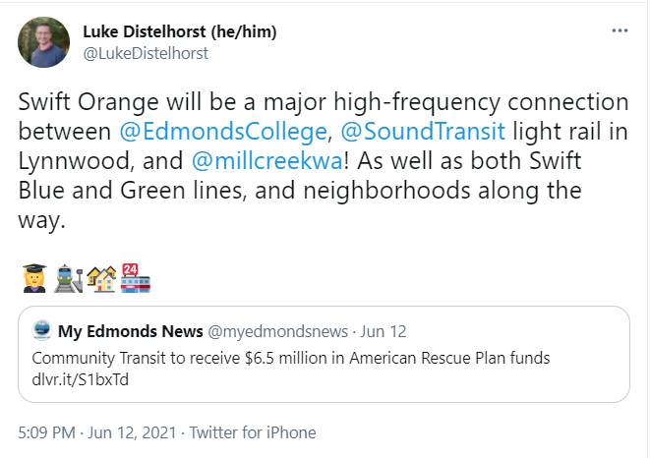
Task: Open the dlvr.it/S1bxTd link
Action: pos(80,379)
